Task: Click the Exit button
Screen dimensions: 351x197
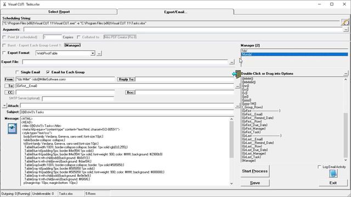Action: 333,183
